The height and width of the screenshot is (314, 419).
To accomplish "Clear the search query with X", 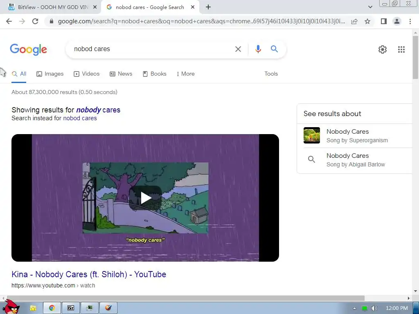I will pyautogui.click(x=238, y=49).
